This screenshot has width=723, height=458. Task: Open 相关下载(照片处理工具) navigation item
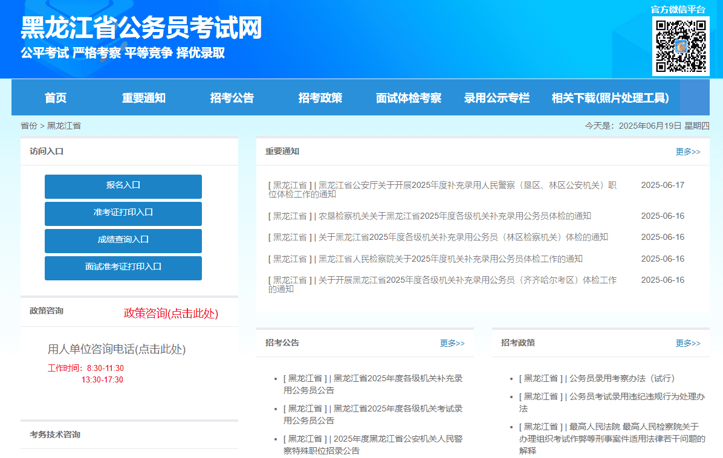610,98
